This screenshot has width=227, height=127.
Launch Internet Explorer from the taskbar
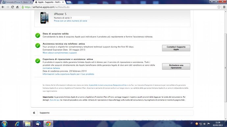17,124
